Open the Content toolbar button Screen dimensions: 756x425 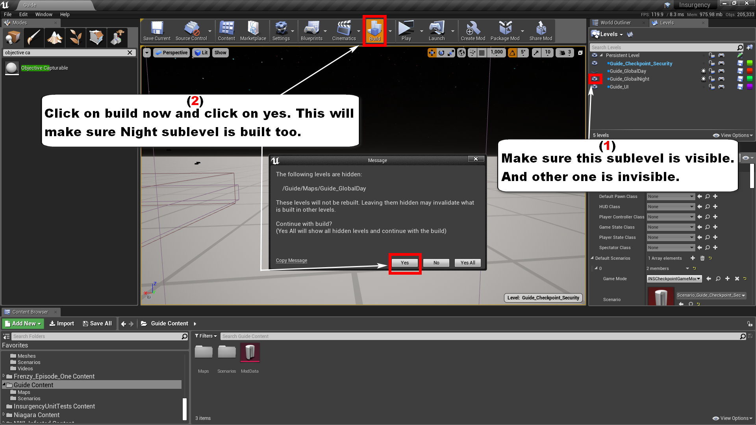[226, 31]
